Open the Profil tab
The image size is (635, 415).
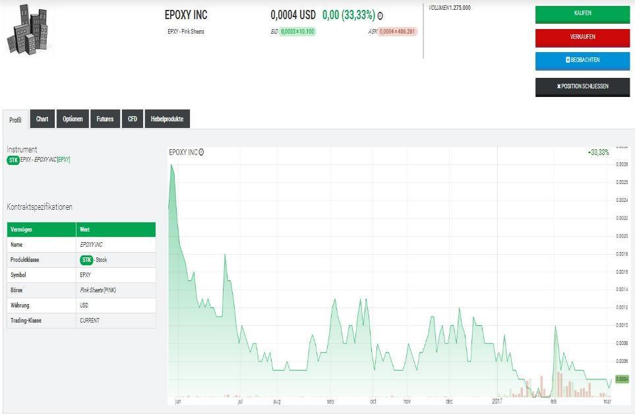pyautogui.click(x=15, y=120)
